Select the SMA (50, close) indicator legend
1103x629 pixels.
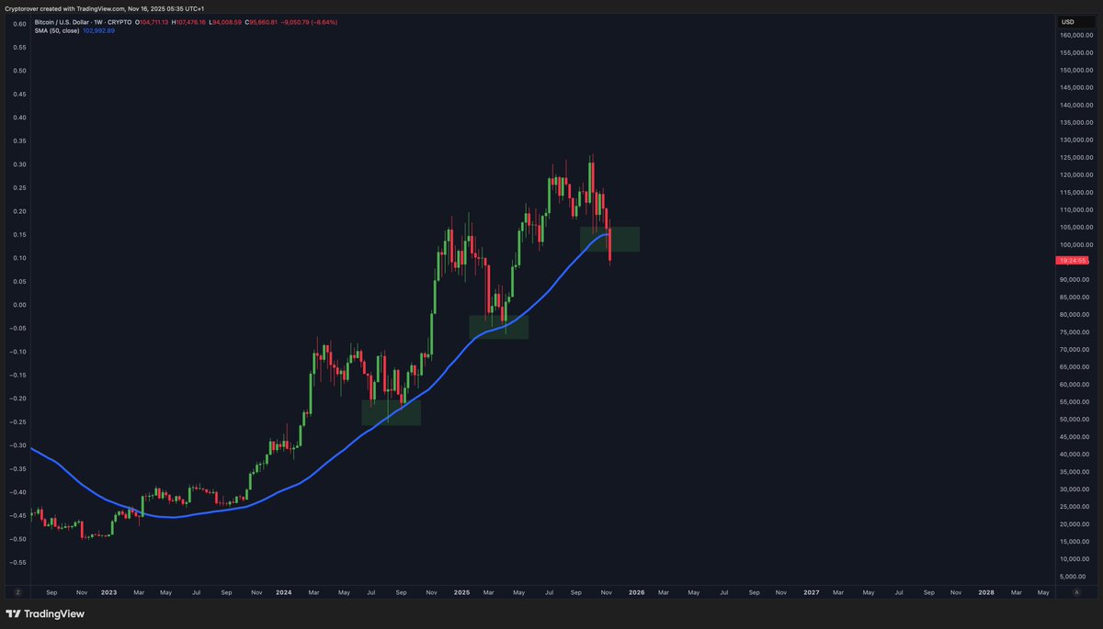pyautogui.click(x=57, y=29)
